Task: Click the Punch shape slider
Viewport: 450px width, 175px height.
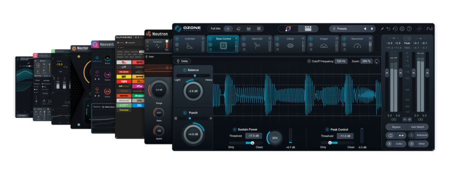Action: click(193, 118)
